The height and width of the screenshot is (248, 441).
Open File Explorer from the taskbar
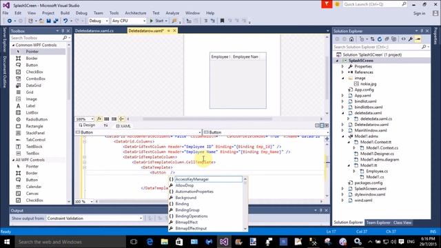[164, 242]
